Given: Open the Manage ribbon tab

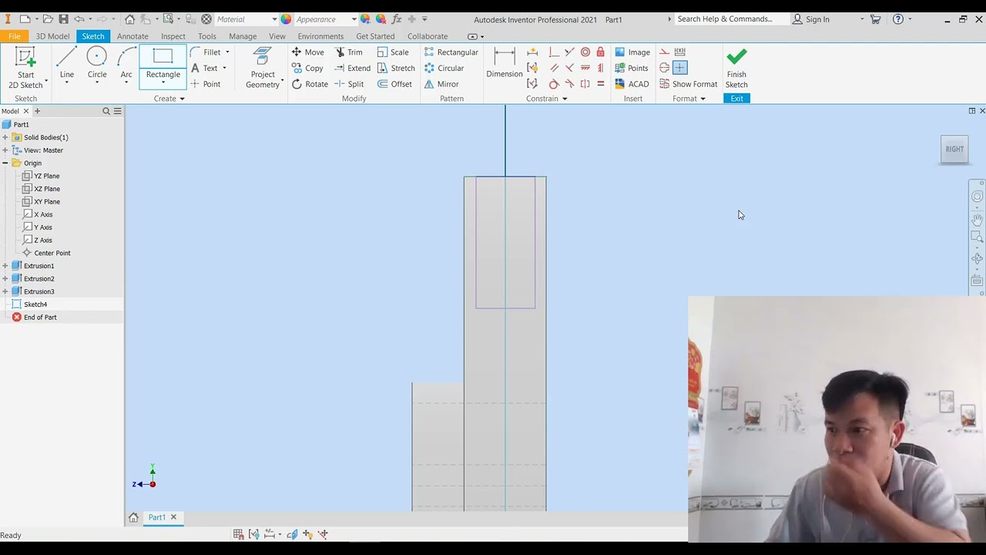Looking at the screenshot, I should pos(243,36).
